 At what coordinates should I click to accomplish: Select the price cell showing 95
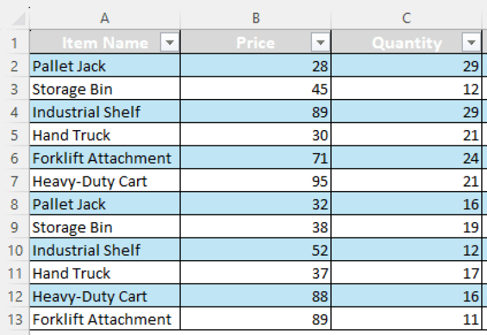(256, 181)
